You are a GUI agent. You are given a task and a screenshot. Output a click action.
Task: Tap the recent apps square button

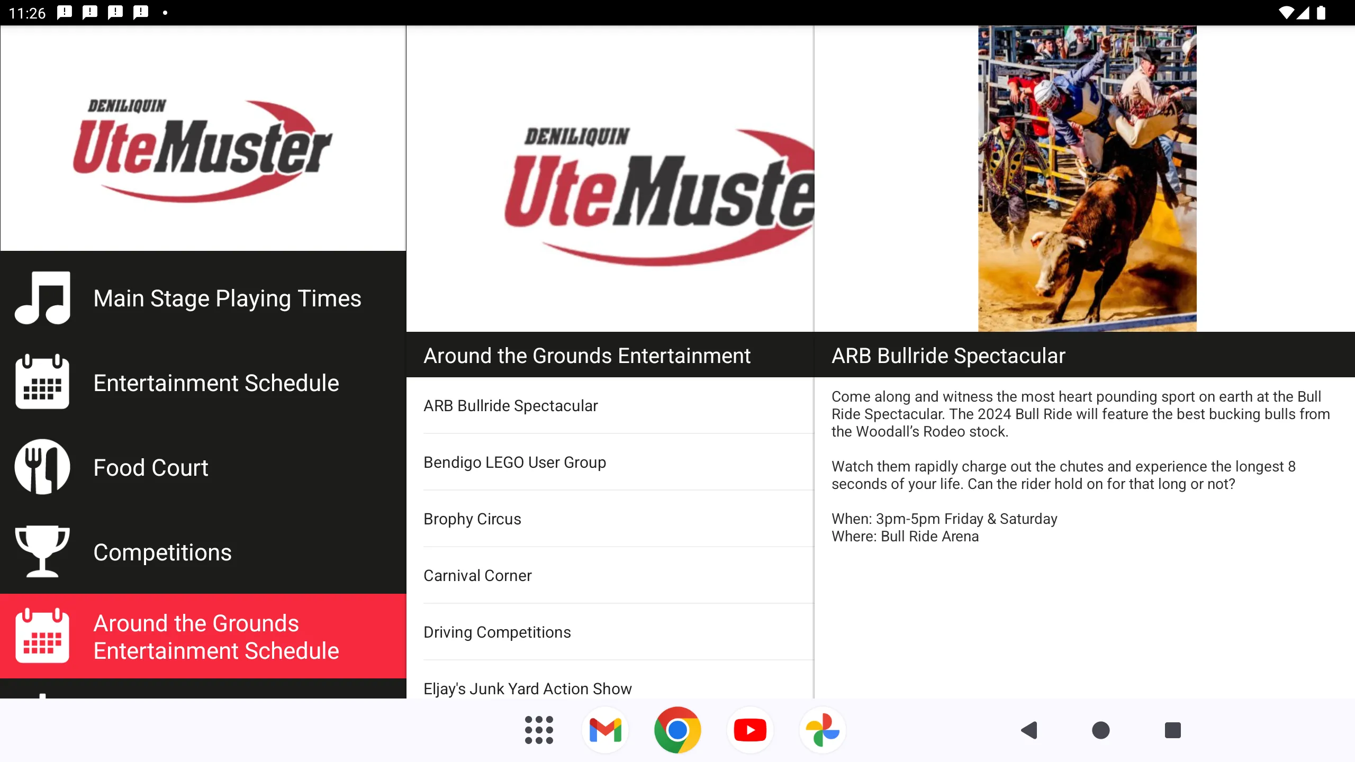tap(1173, 730)
